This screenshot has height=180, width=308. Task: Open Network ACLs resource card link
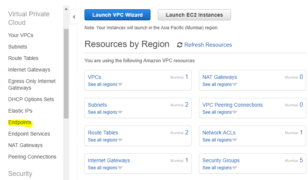coord(219,133)
